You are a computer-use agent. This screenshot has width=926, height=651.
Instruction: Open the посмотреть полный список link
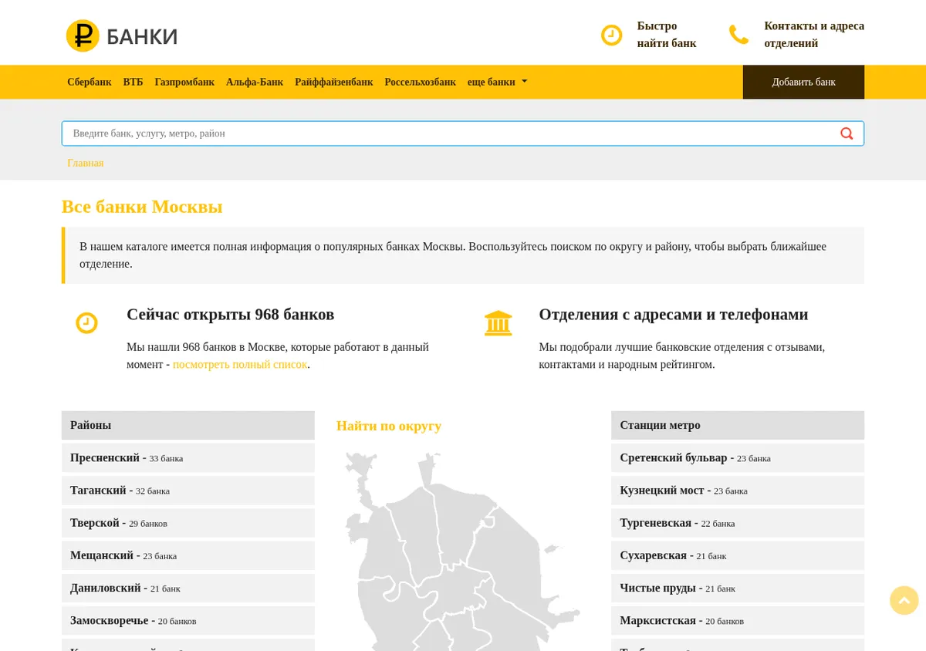coord(240,364)
